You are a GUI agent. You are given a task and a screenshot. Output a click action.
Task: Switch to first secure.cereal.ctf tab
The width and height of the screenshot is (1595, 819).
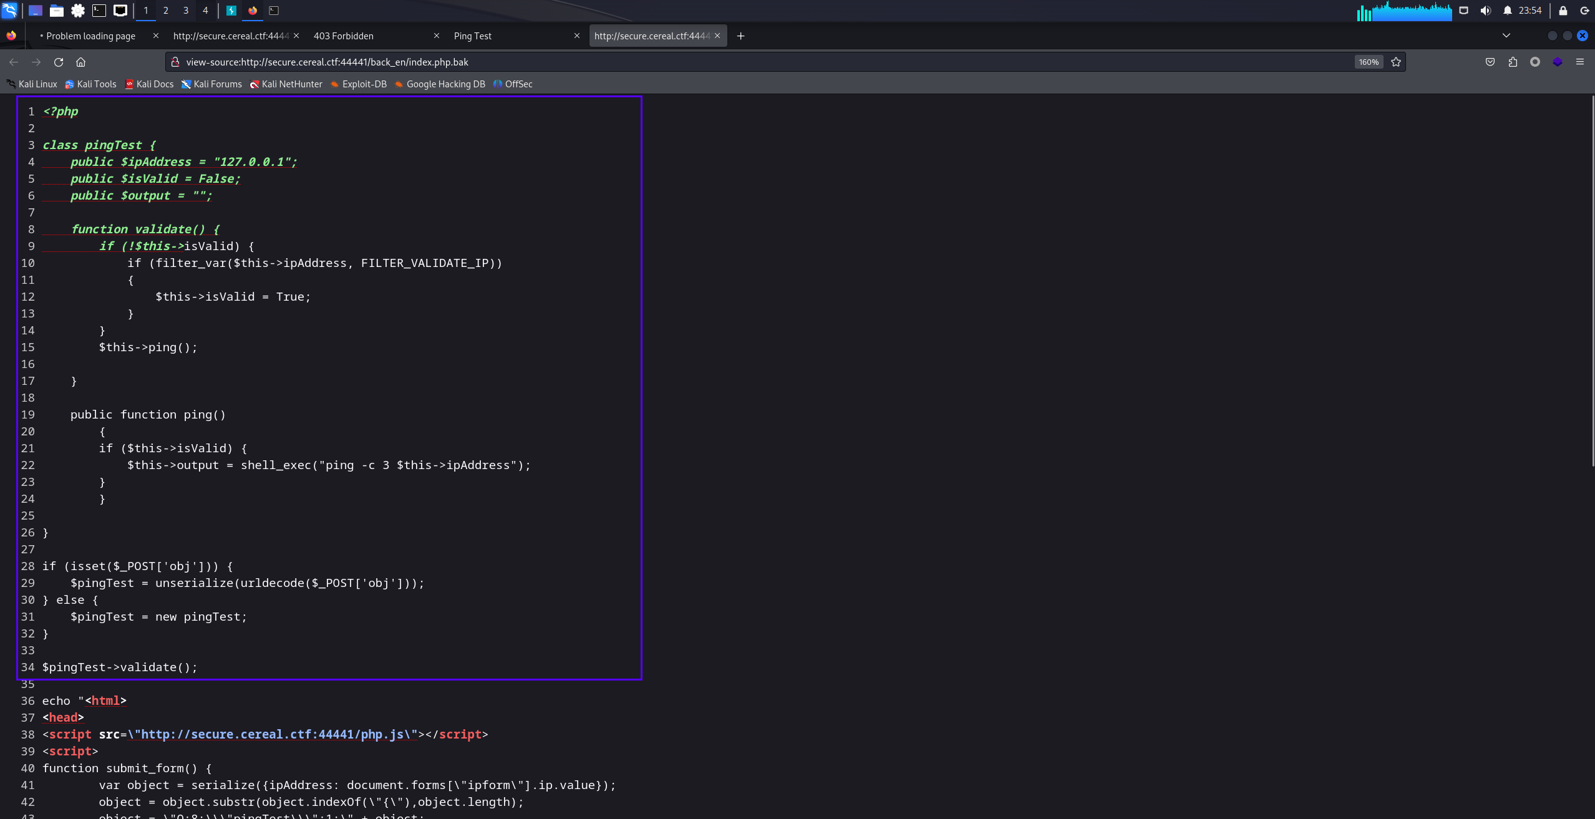[231, 36]
